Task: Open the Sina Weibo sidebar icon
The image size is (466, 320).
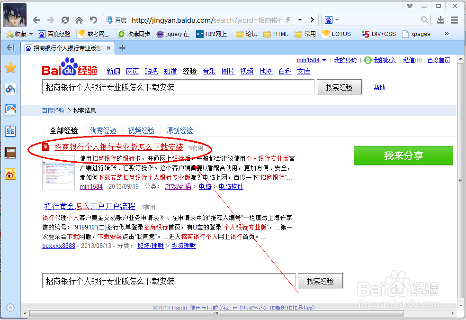Action: click(x=10, y=174)
